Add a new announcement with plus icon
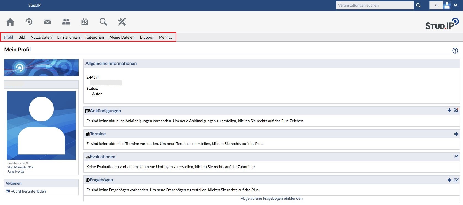 point(449,110)
